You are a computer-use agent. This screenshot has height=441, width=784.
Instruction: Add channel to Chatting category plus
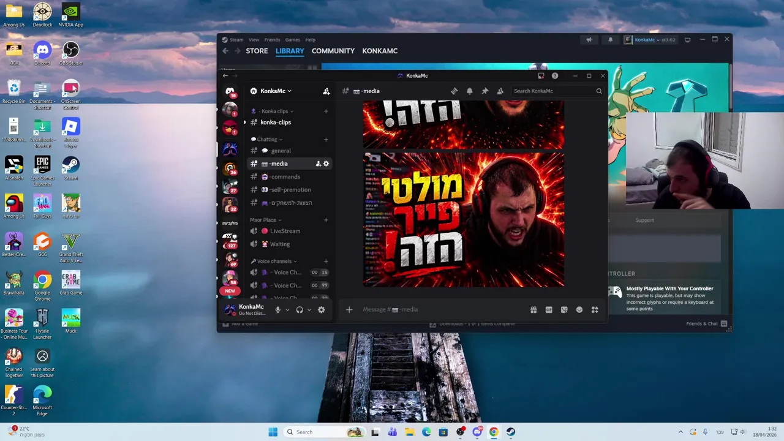click(326, 140)
